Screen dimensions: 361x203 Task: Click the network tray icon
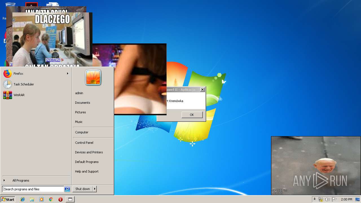(x=321, y=199)
